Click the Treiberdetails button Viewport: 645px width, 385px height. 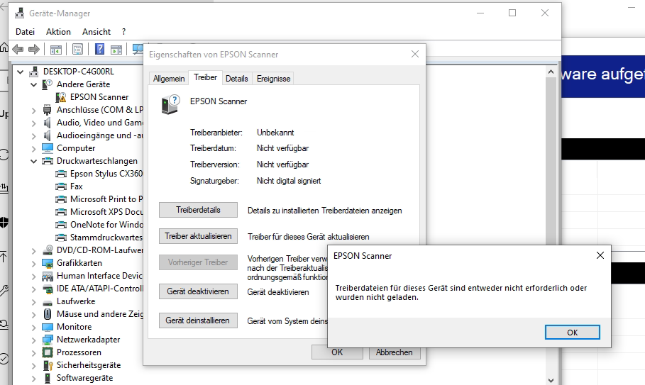click(x=198, y=210)
